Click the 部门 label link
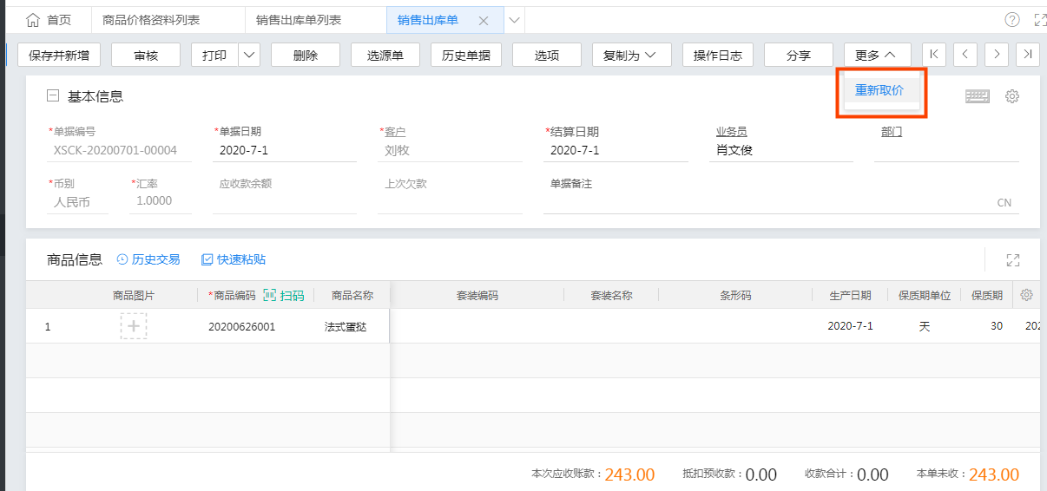This screenshot has height=491, width=1047. point(892,132)
